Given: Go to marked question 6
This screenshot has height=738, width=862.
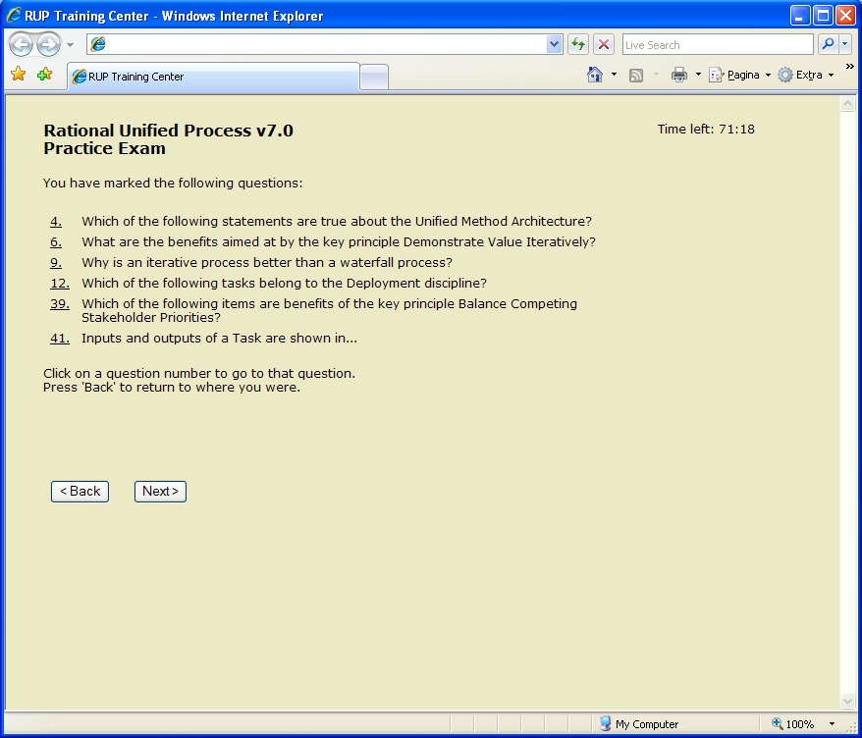Looking at the screenshot, I should pyautogui.click(x=56, y=241).
